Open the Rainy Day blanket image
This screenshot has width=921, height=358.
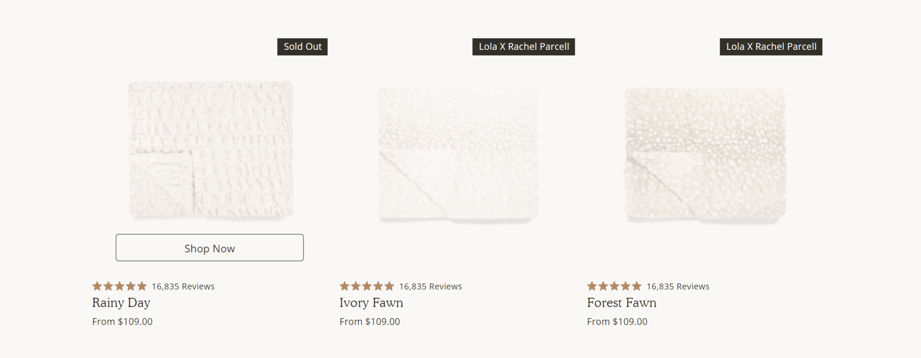tap(210, 150)
